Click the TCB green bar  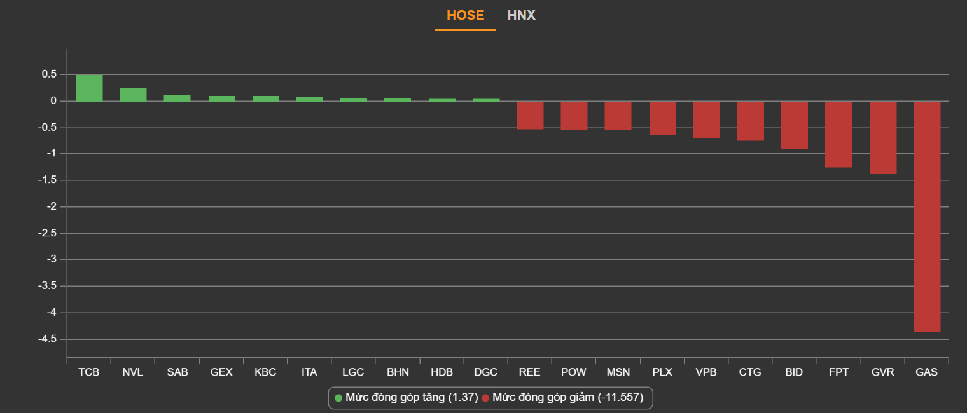(89, 88)
